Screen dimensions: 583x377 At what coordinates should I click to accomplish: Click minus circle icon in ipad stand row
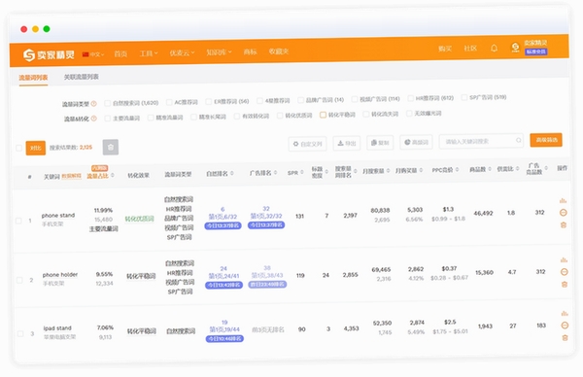pos(565,326)
